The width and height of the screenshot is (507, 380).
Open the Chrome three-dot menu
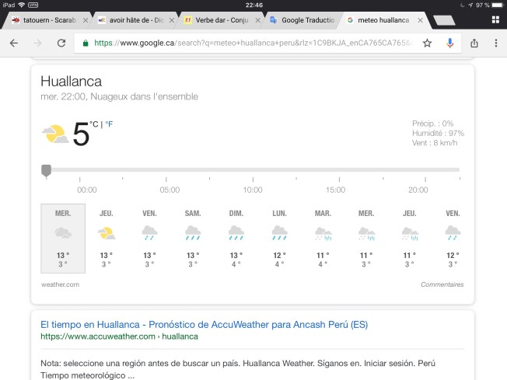496,44
